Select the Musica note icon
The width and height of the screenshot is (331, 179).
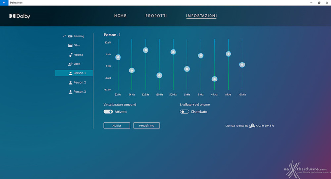(x=71, y=55)
